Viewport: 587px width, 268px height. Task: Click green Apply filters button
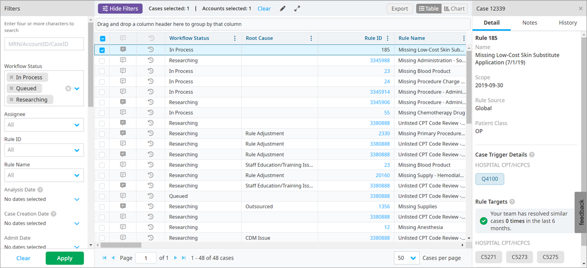click(x=65, y=258)
